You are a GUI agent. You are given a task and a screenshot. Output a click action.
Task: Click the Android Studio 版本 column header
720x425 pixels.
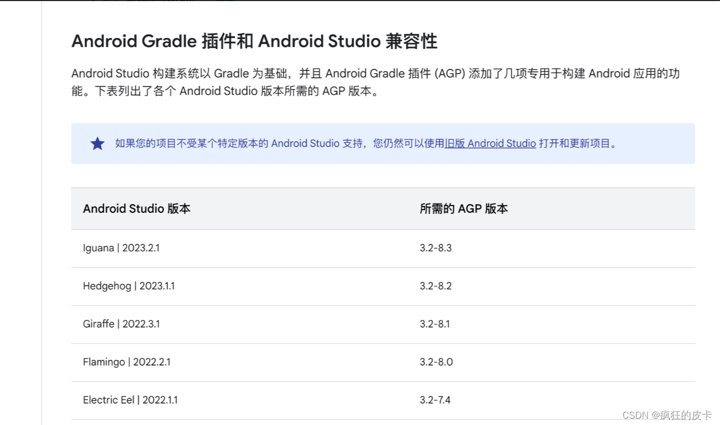click(137, 209)
